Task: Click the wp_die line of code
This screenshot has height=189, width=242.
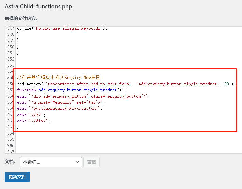Action: click(x=62, y=28)
